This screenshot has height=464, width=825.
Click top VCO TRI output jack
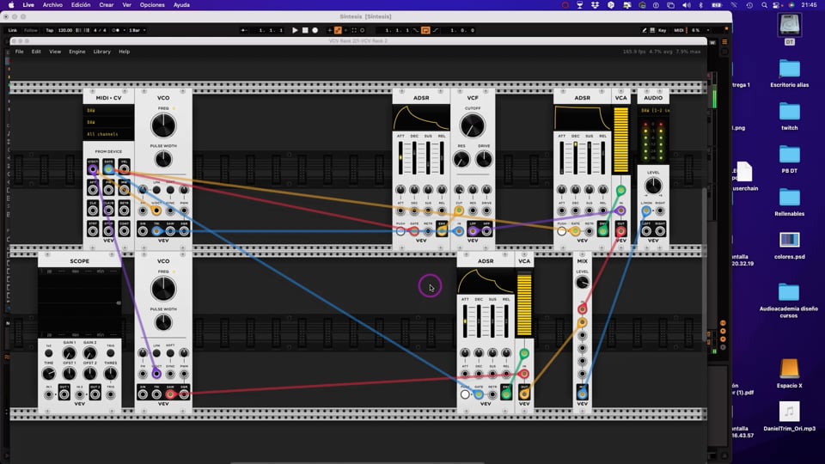[156, 231]
